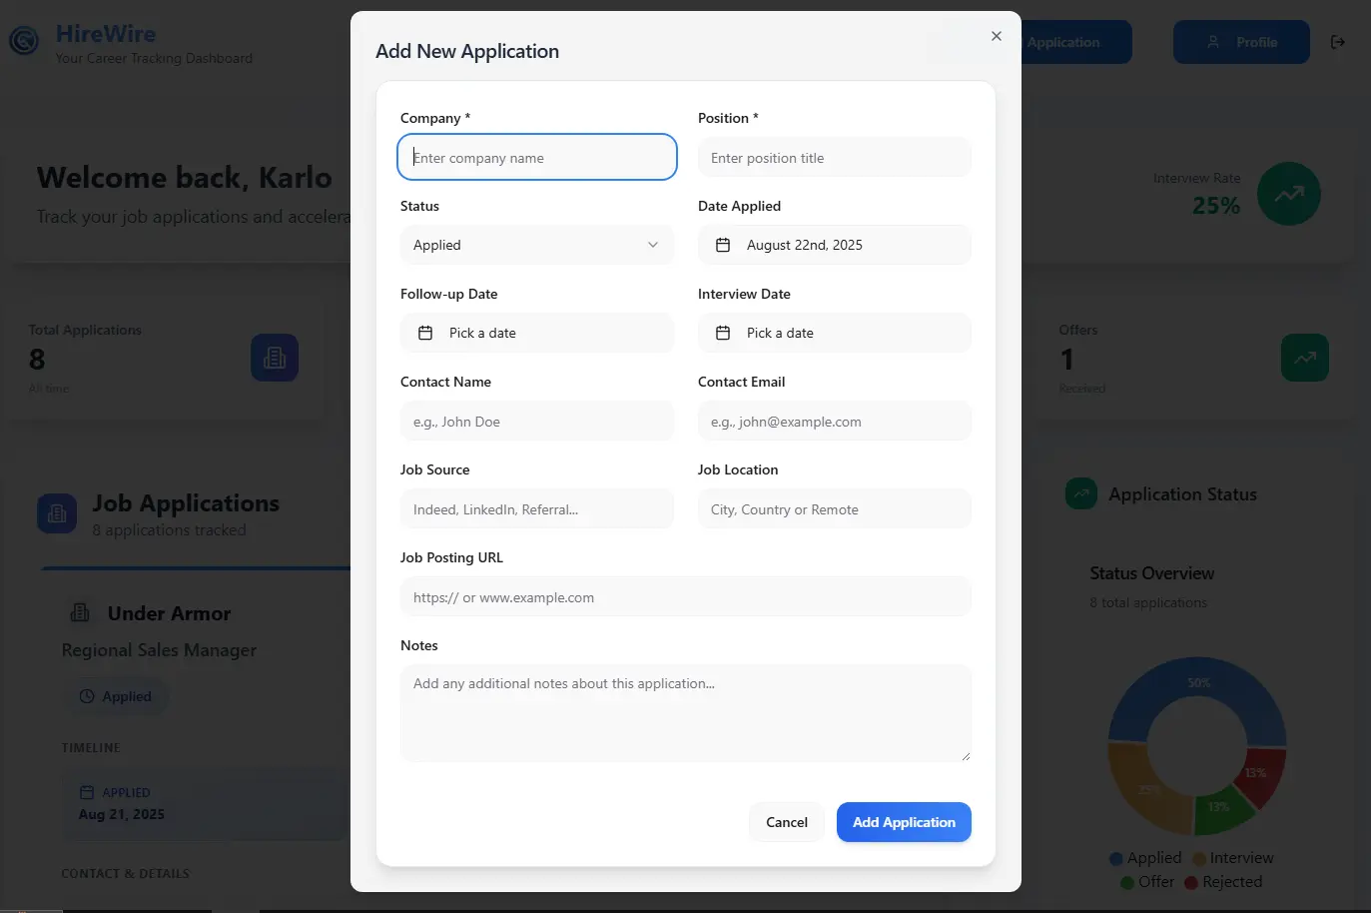Click the Regional Sales Manager text
Screen dimensions: 1371x913
coord(159,650)
